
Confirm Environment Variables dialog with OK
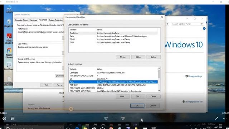click(x=137, y=106)
